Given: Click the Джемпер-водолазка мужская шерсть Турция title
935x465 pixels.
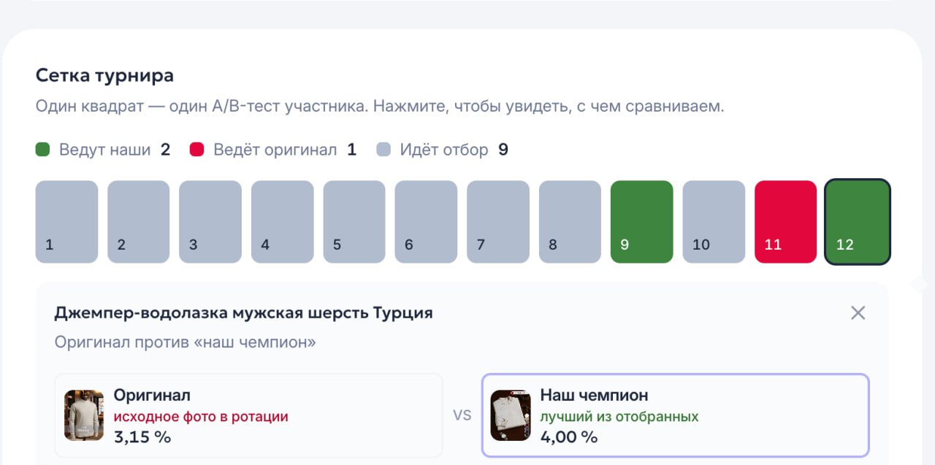Looking at the screenshot, I should coord(243,313).
